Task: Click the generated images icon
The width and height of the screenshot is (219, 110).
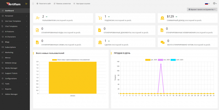Action: pos(162,30)
